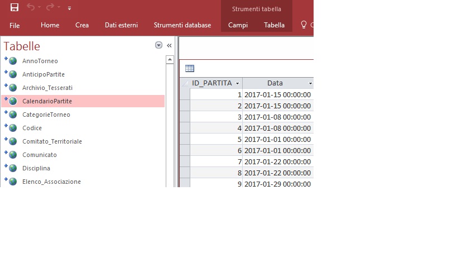Screen dimensions: 457x257
Task: Click the Data cell in row 8
Action: pos(278,173)
